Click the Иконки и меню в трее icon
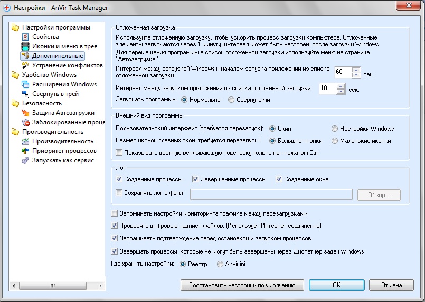425x302 pixels. [25, 46]
